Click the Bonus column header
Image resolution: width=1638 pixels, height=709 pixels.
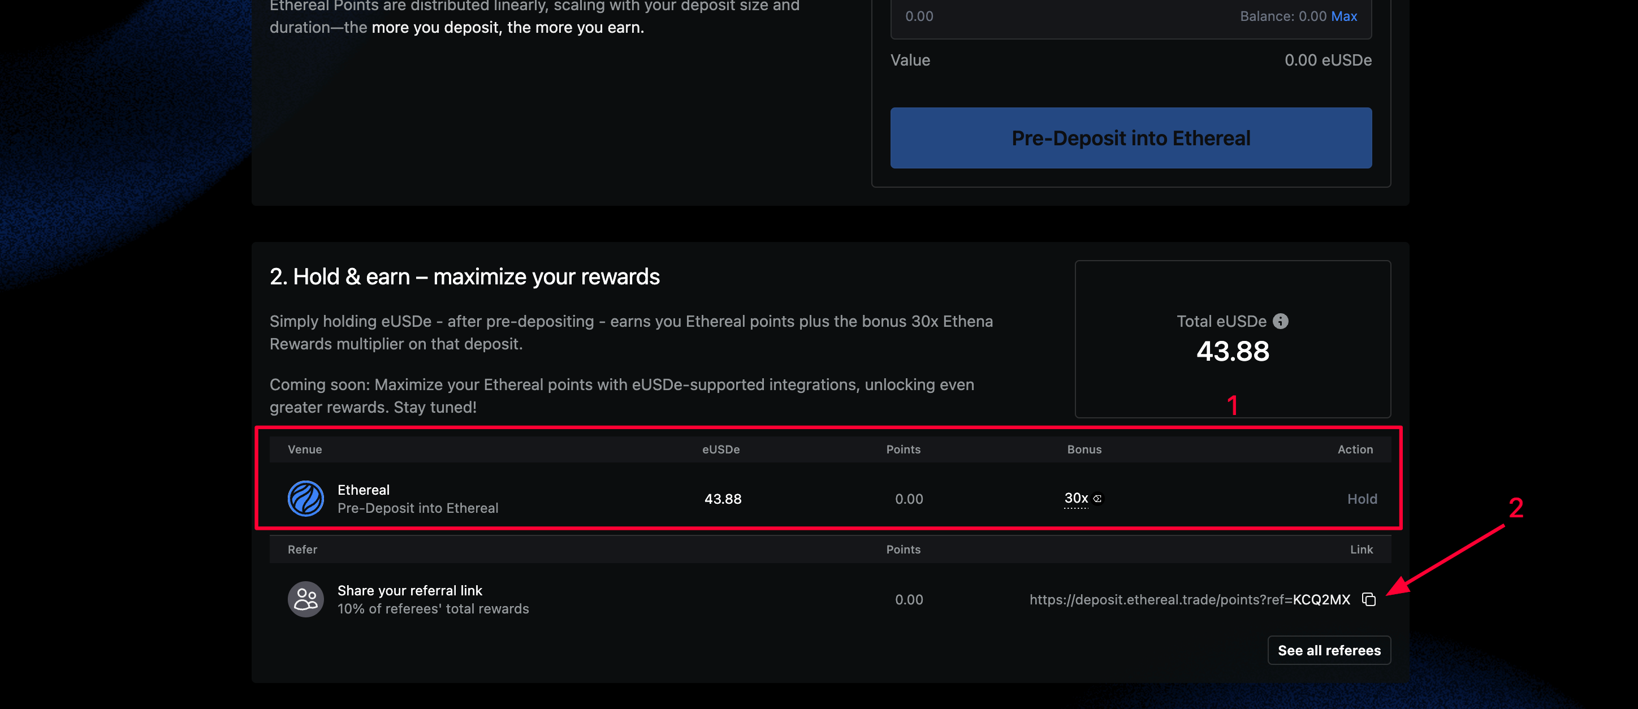click(x=1083, y=449)
